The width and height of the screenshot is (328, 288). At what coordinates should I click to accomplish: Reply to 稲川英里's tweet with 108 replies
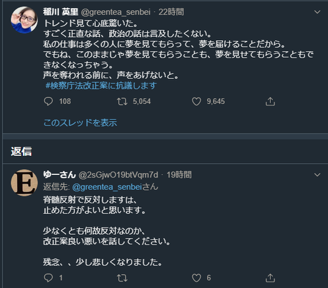pyautogui.click(x=48, y=101)
